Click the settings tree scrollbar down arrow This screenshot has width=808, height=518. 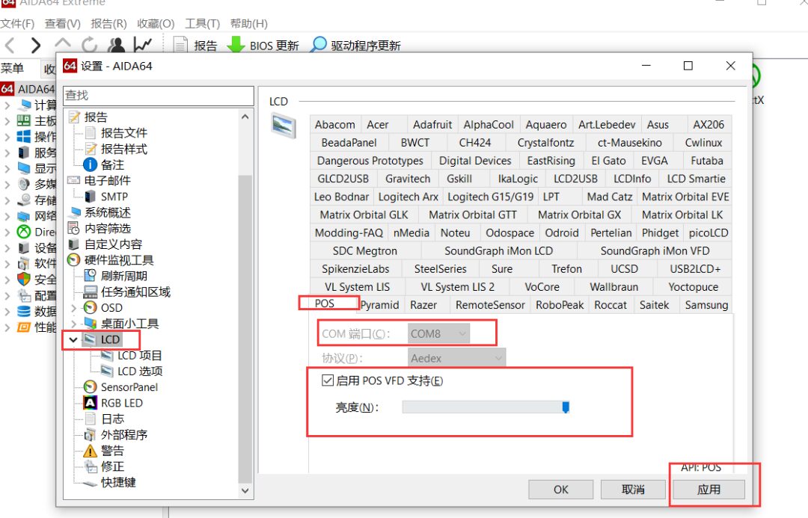coord(245,490)
